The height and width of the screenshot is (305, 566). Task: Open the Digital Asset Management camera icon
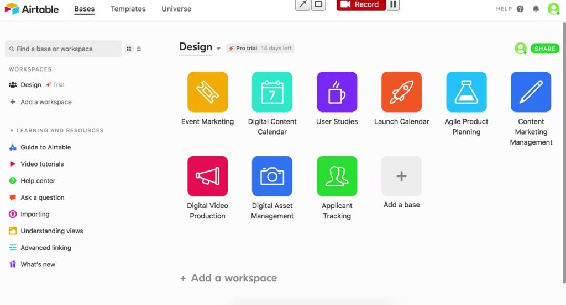(272, 176)
